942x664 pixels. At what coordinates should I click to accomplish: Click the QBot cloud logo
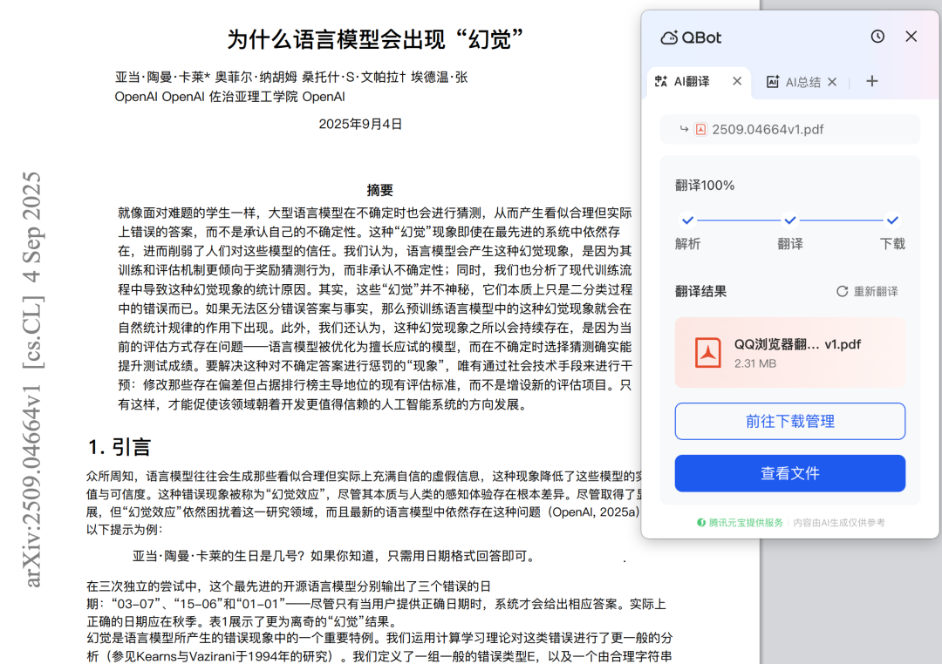[x=669, y=37]
